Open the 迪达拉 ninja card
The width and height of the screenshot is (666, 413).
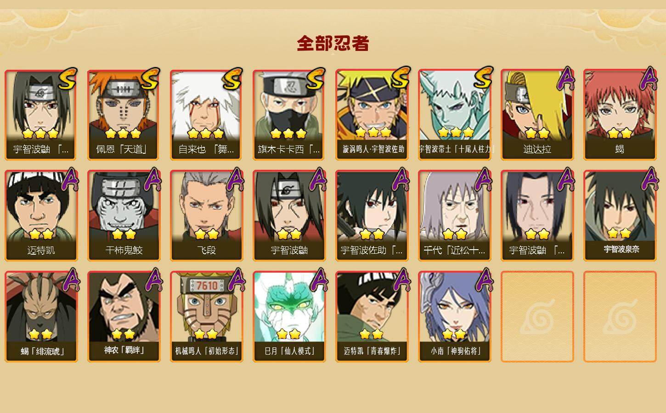pyautogui.click(x=537, y=115)
